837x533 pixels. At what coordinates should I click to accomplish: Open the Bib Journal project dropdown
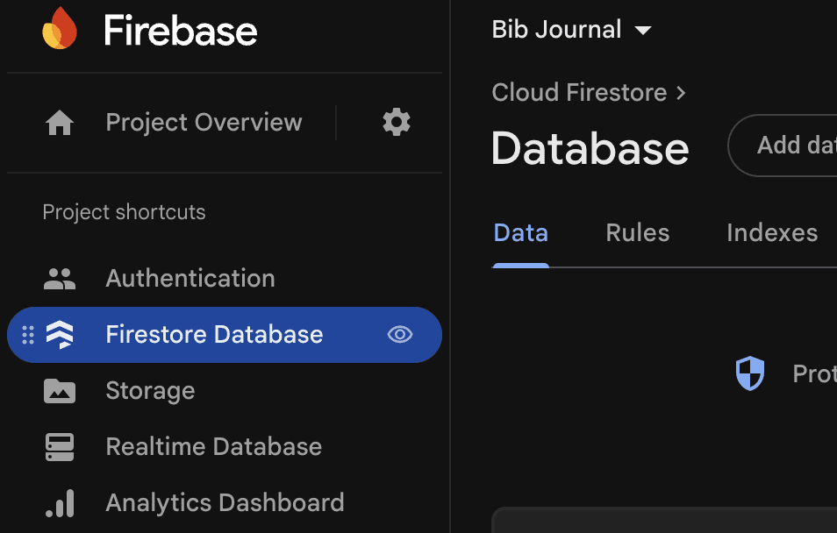[572, 29]
